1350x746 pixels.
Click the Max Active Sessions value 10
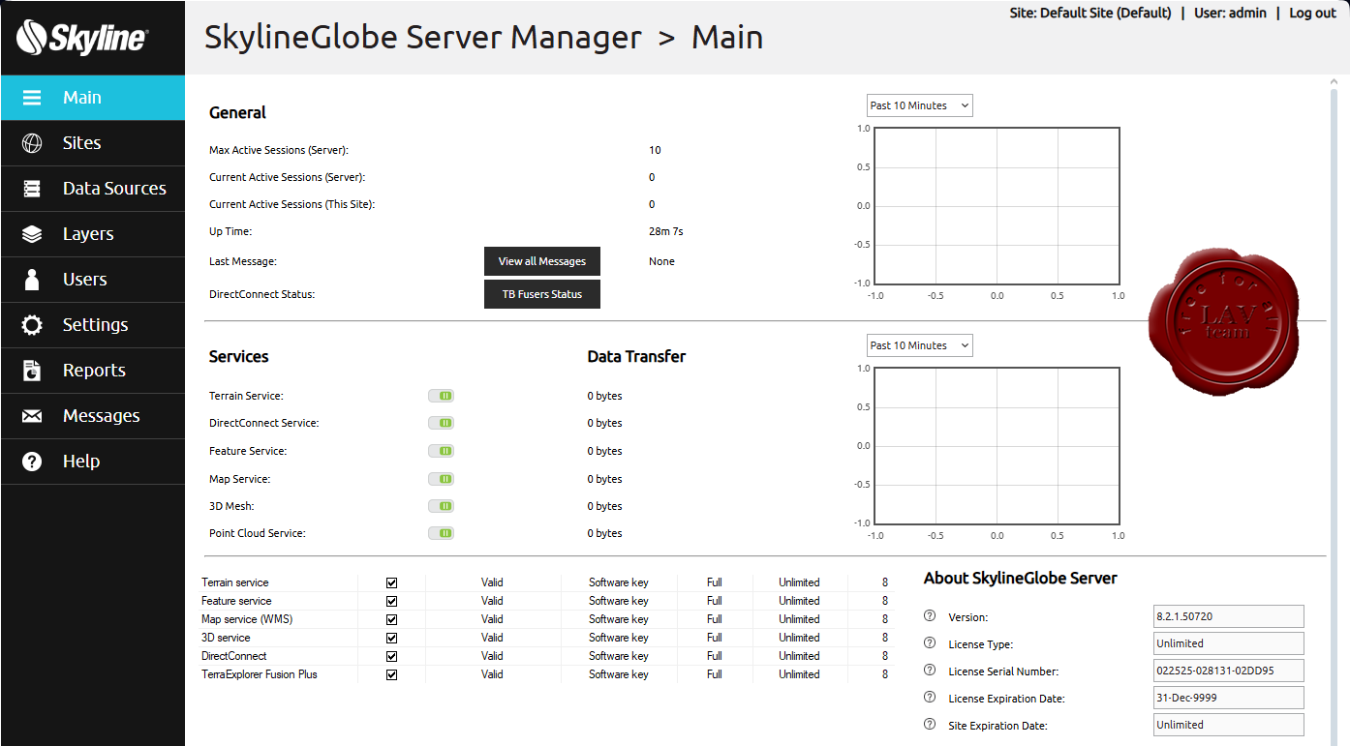(x=656, y=150)
